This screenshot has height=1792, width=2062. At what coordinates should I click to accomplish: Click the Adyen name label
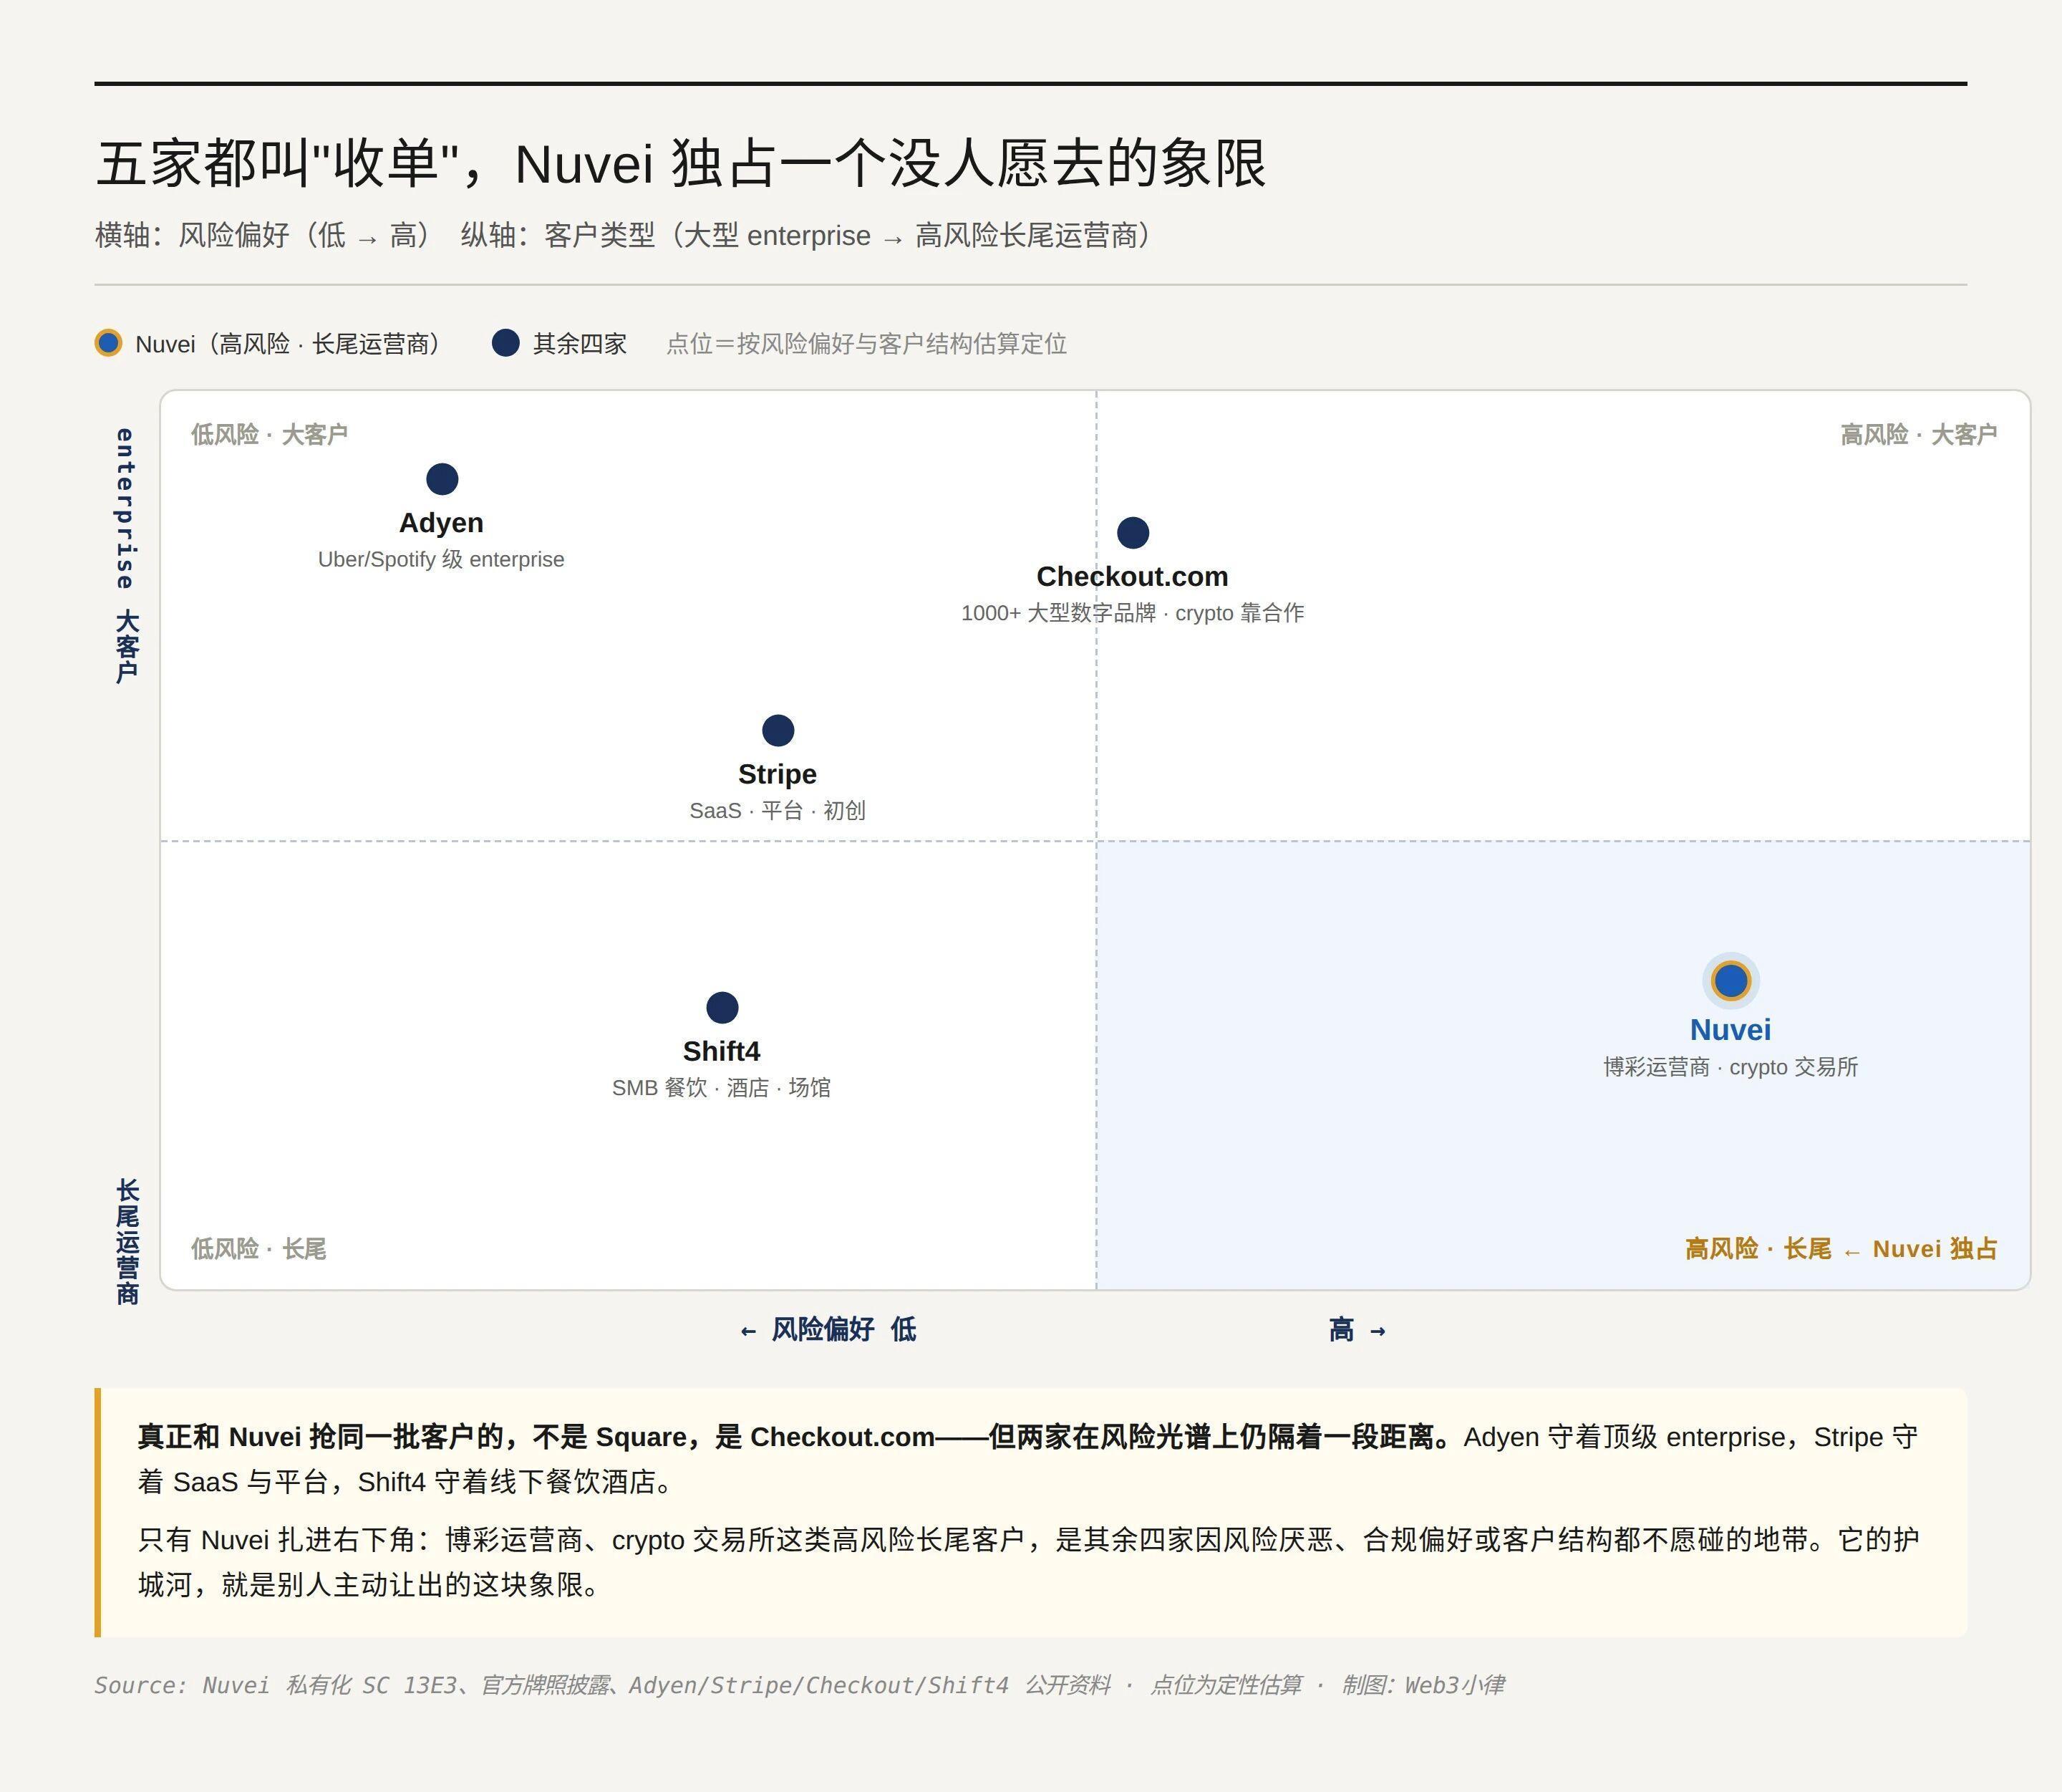(x=441, y=523)
